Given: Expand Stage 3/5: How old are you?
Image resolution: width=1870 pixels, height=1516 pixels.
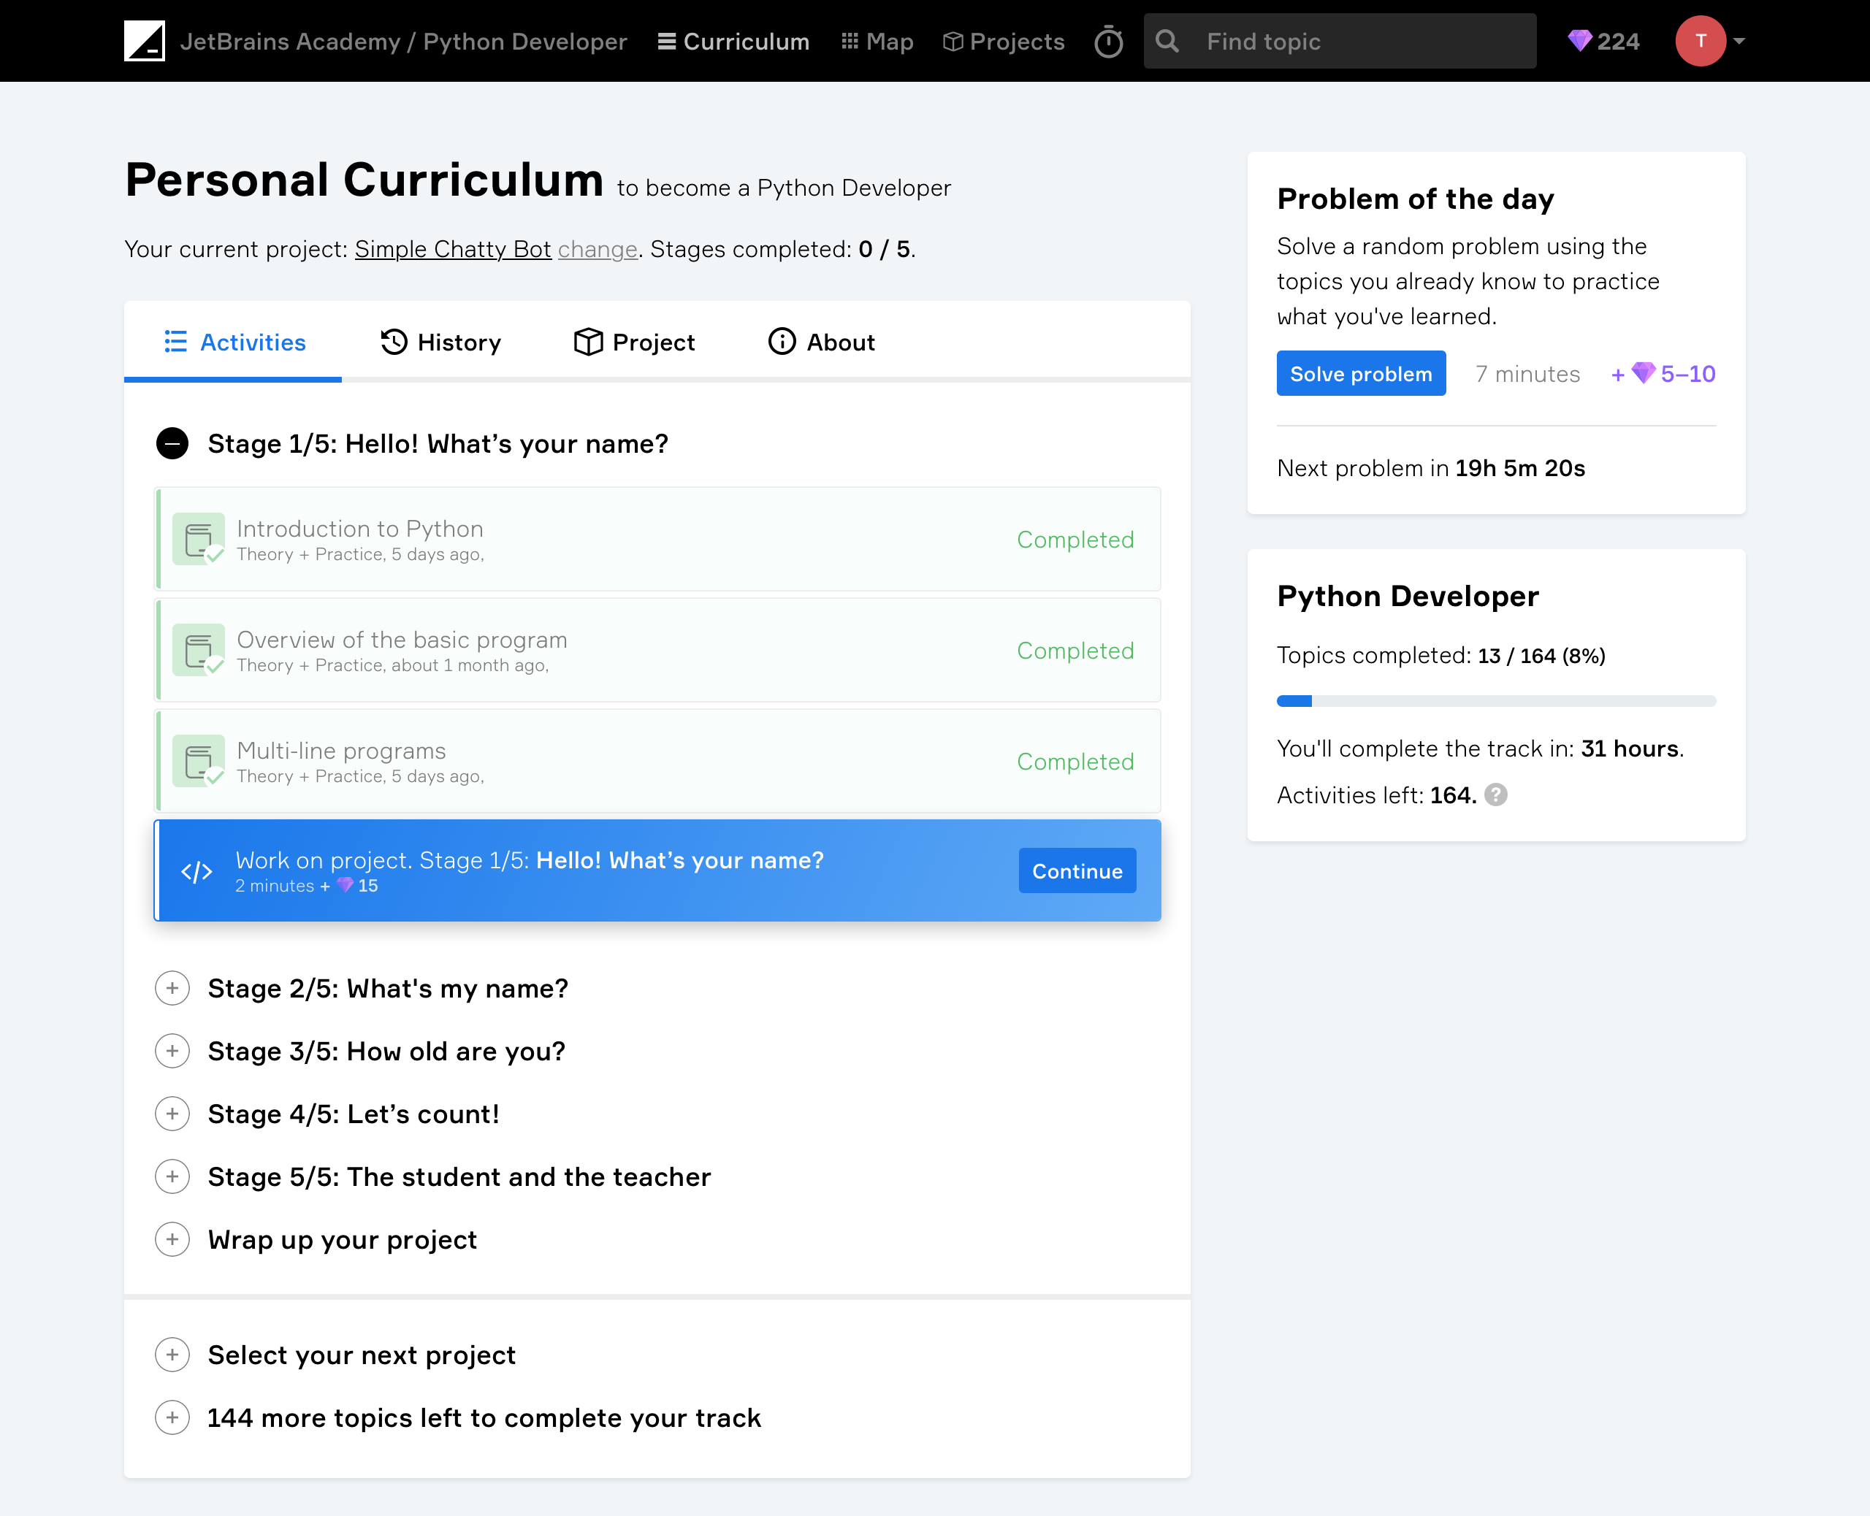Looking at the screenshot, I should pyautogui.click(x=172, y=1050).
